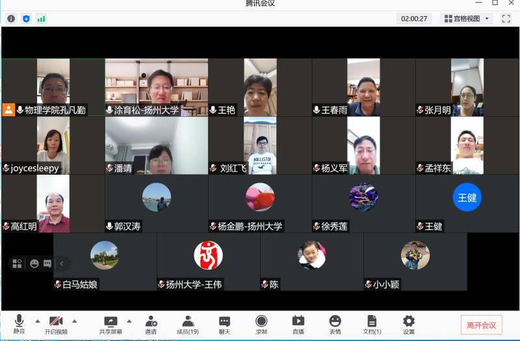Click 徐秀莲's round avatar
The width and height of the screenshot is (520, 341).
point(363,197)
